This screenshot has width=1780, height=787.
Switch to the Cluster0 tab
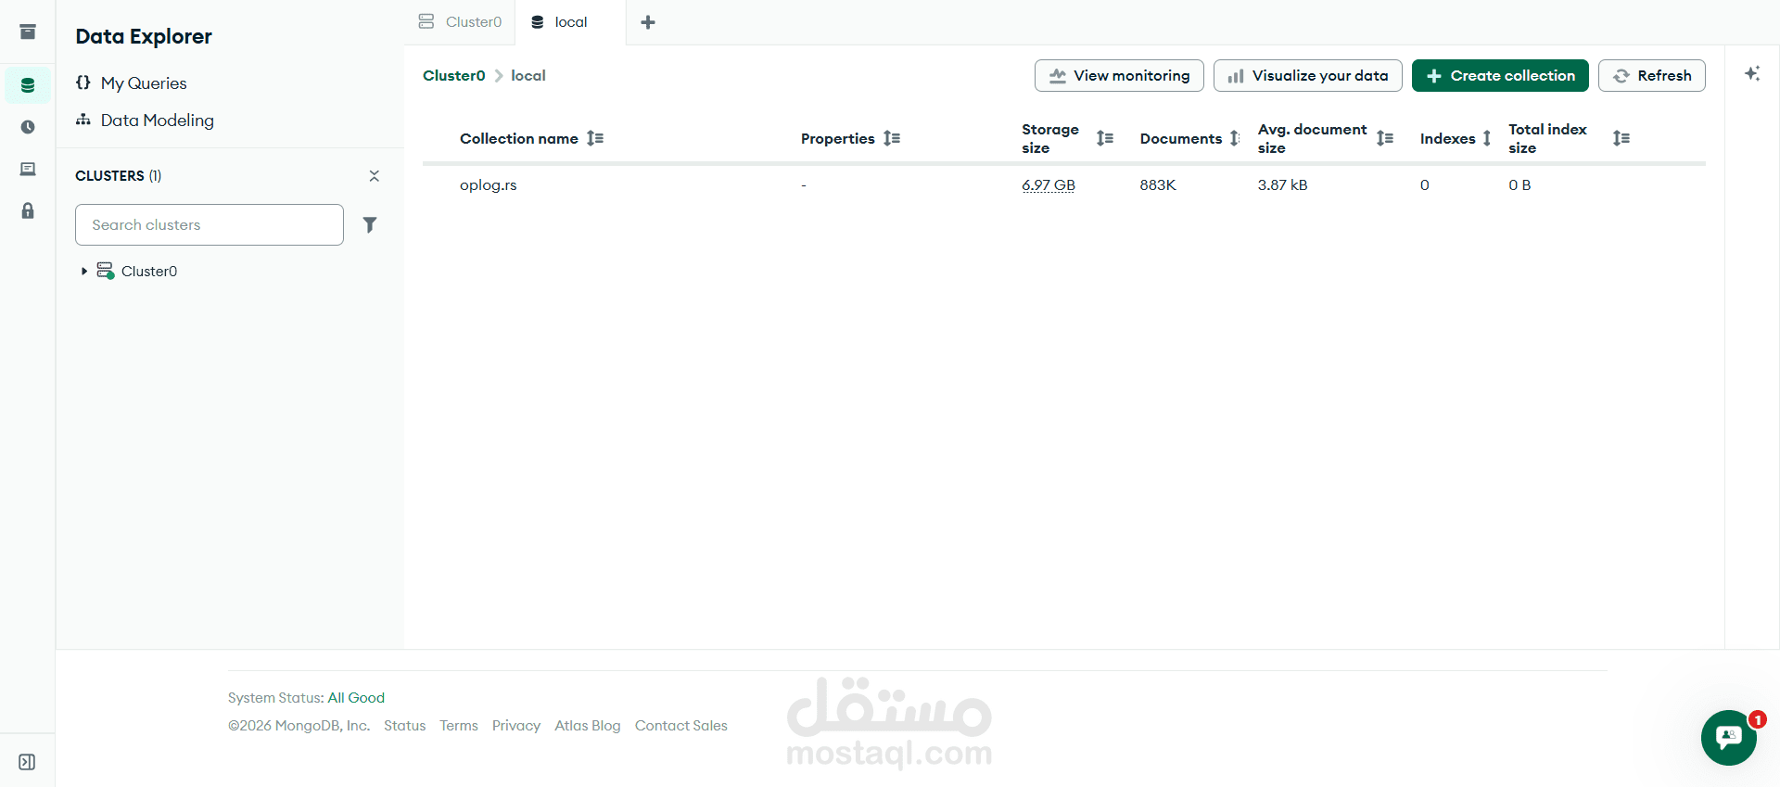coord(461,22)
